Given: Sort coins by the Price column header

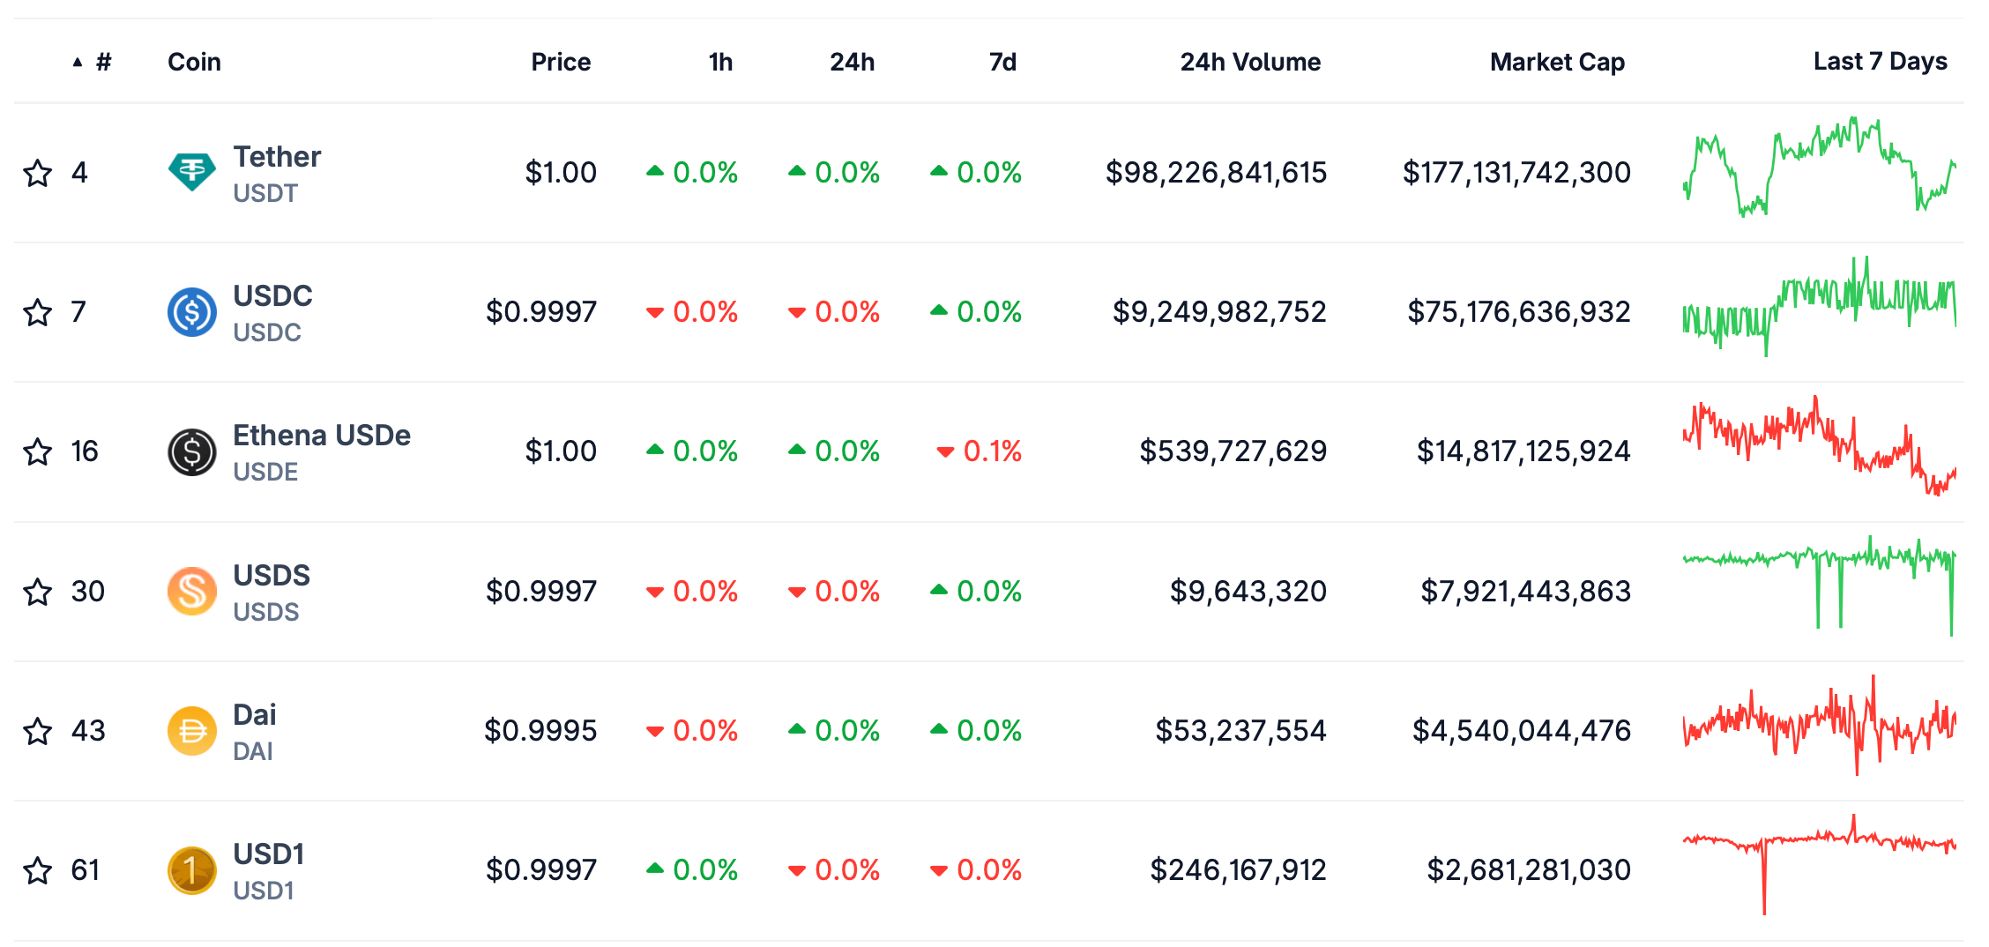Looking at the screenshot, I should 561,62.
